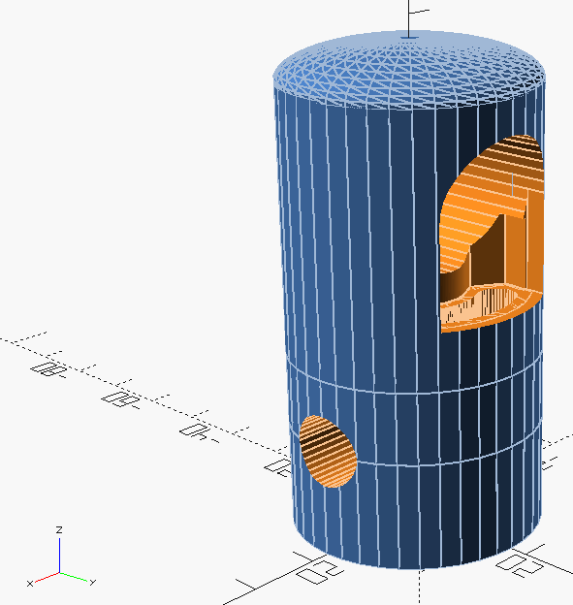
Task: Click the X label on the axis gizmo
Action: coord(30,584)
